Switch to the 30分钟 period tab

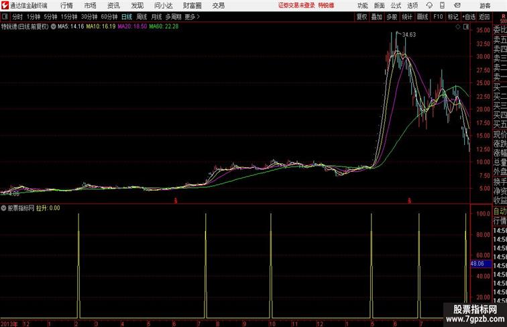pyautogui.click(x=89, y=17)
